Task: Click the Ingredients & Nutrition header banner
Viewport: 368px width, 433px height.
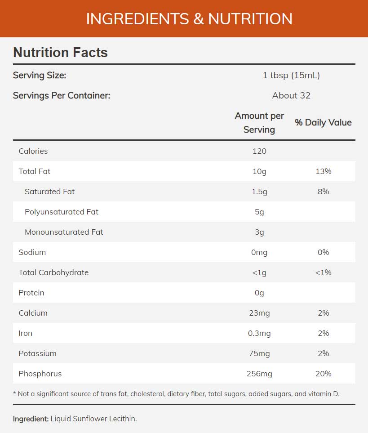Action: [189, 19]
